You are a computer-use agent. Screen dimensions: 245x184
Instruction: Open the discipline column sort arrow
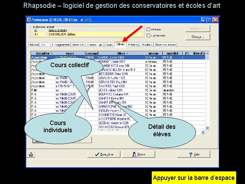click(52, 53)
